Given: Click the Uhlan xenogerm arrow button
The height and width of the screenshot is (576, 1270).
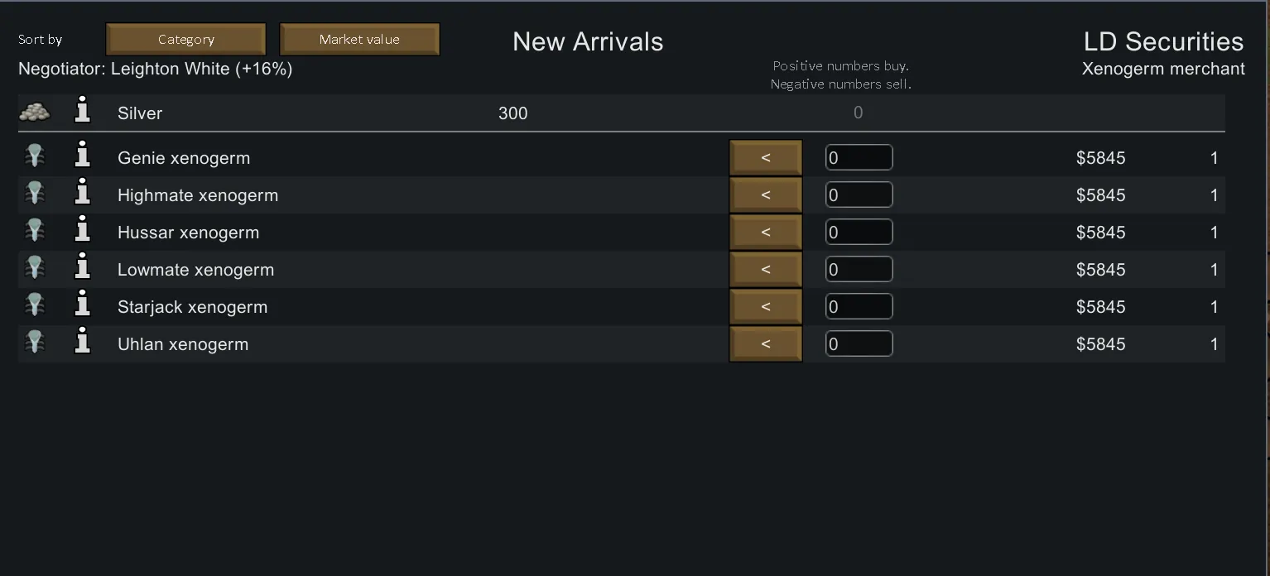Looking at the screenshot, I should (766, 344).
